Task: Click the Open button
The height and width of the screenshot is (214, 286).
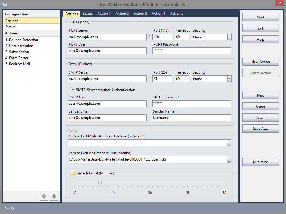Action: coord(261,107)
